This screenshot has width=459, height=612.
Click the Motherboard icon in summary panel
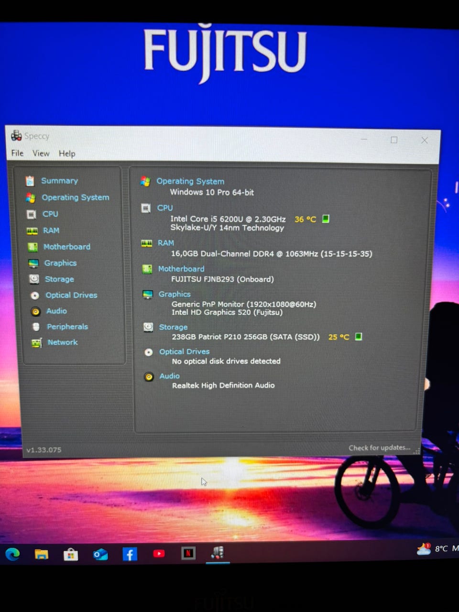pos(147,269)
